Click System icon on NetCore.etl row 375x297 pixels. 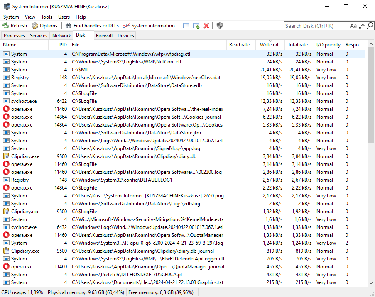coord(6,62)
